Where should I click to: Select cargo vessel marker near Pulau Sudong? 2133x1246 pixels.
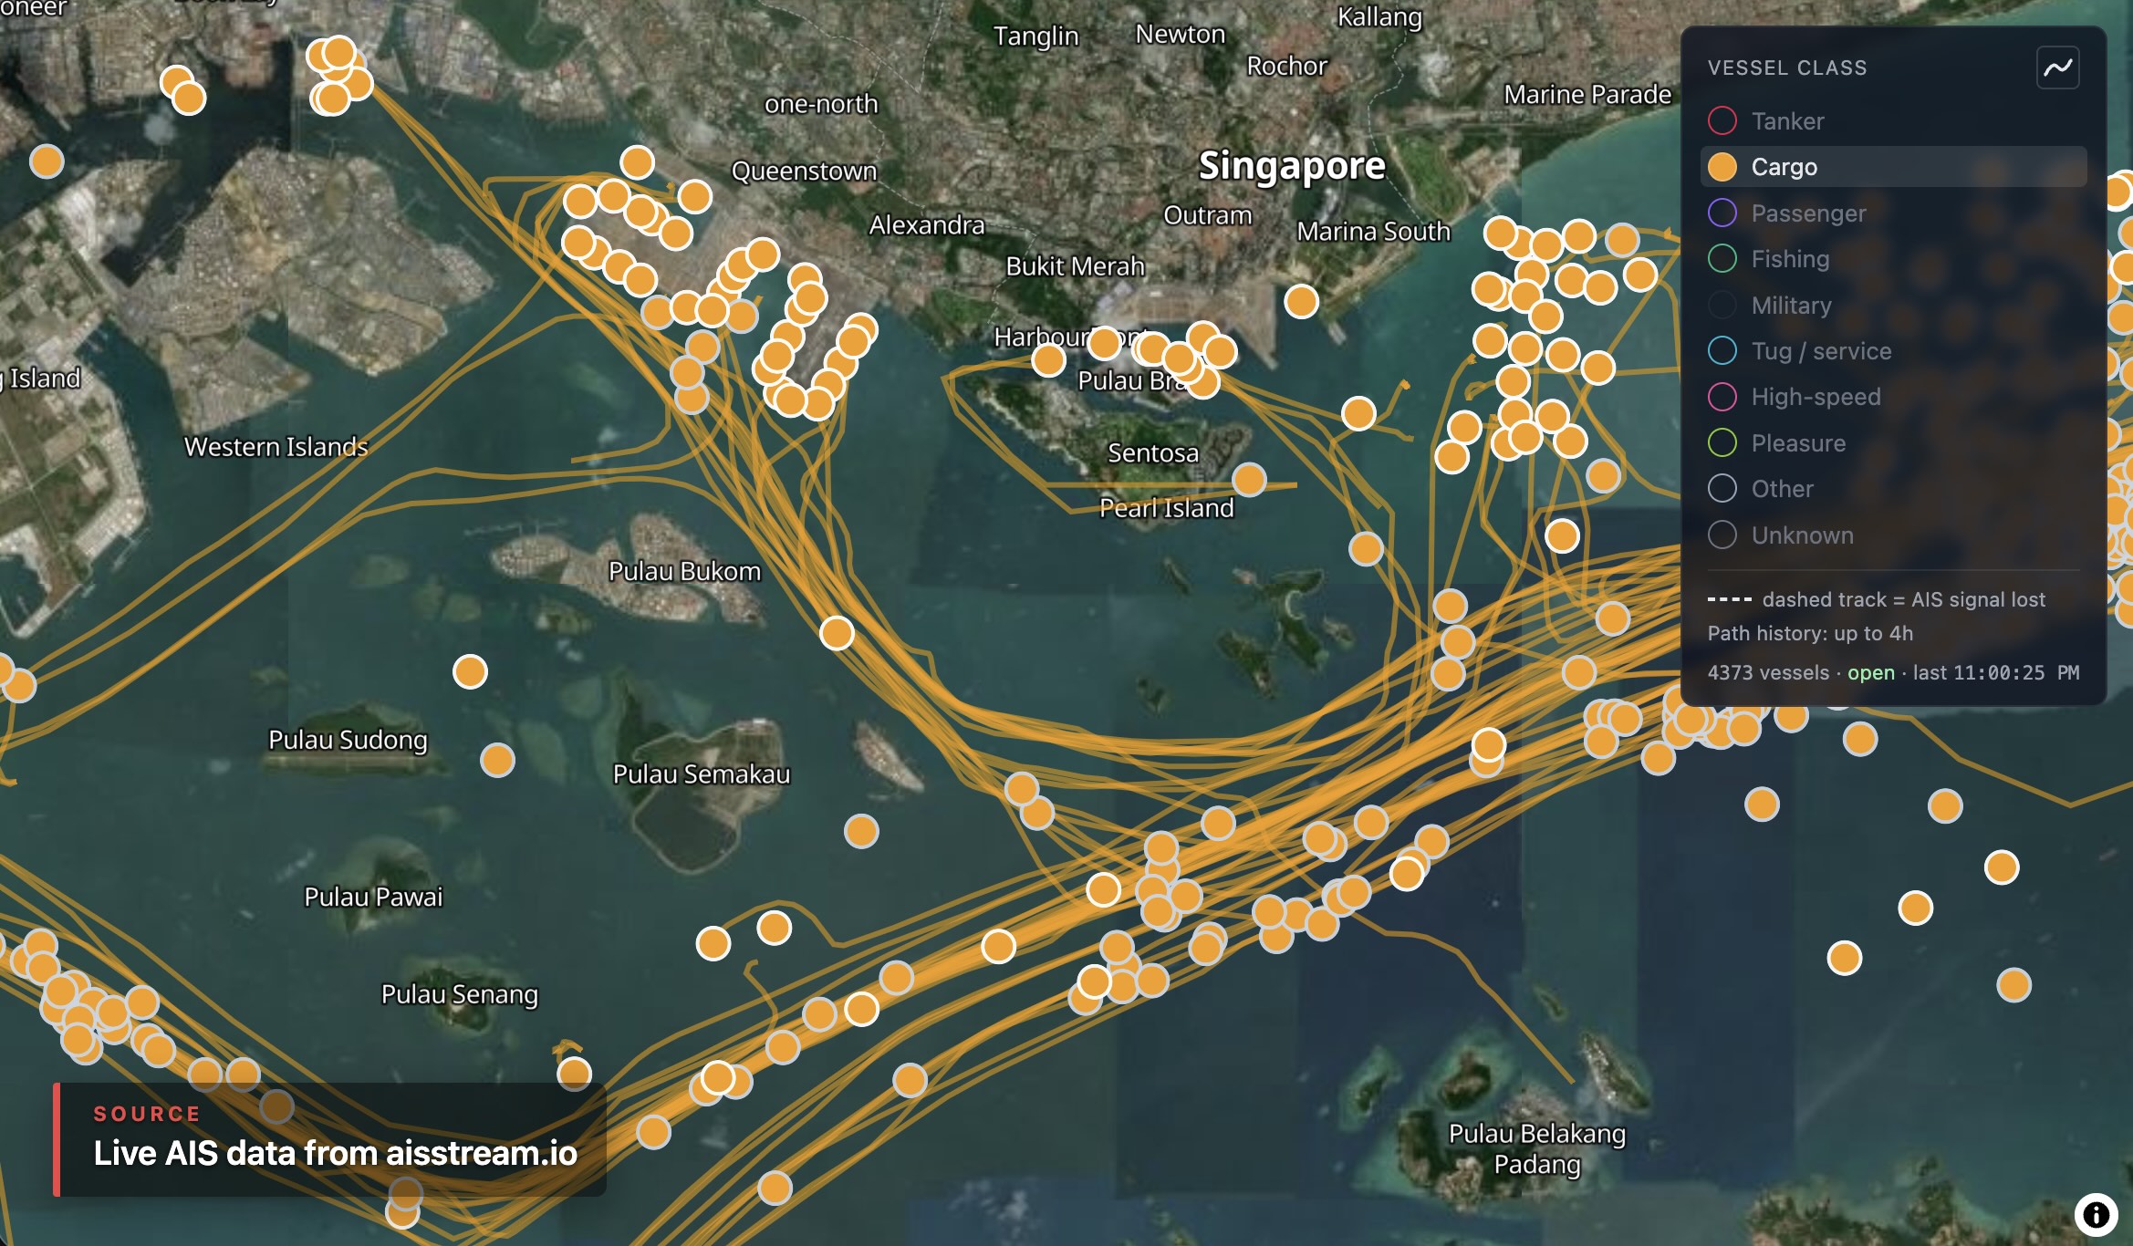[497, 760]
